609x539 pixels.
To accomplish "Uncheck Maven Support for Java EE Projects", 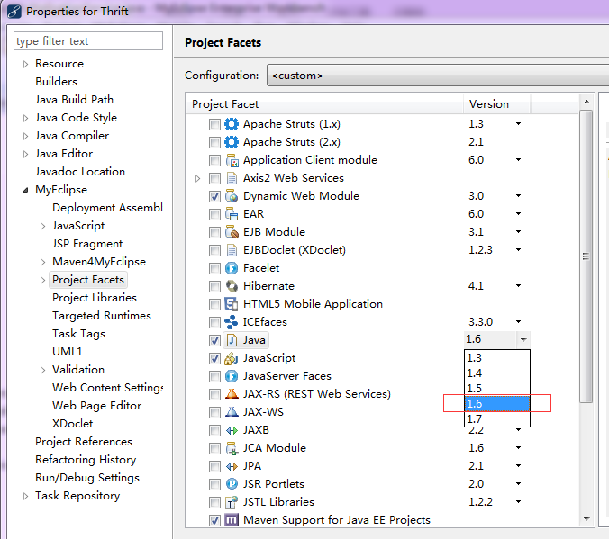I will (214, 520).
